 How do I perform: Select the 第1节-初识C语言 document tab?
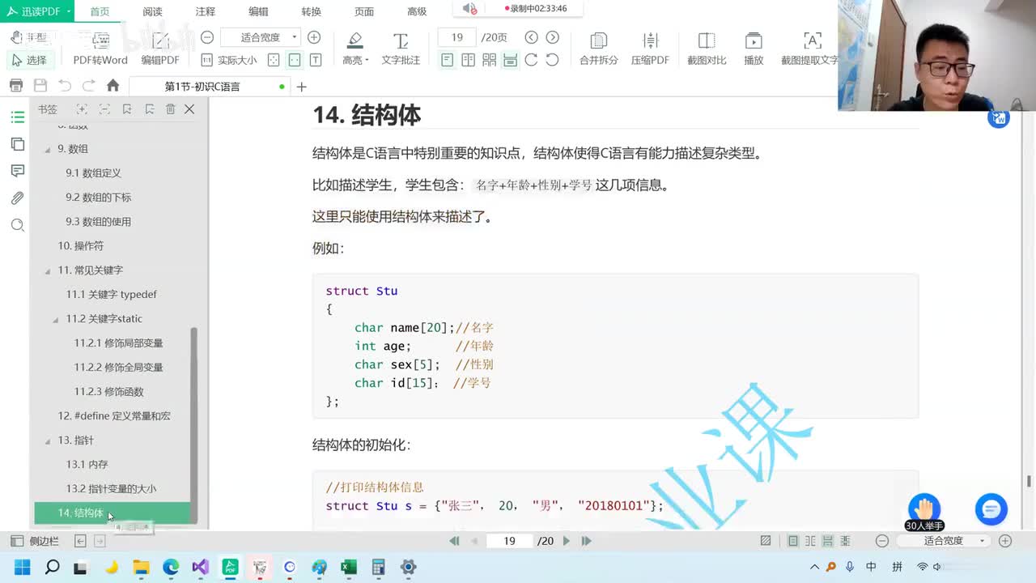210,87
